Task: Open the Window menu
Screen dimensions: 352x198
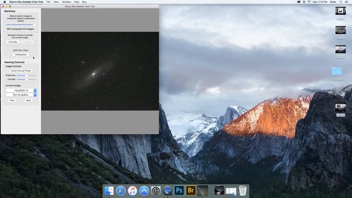Action: (x=67, y=2)
